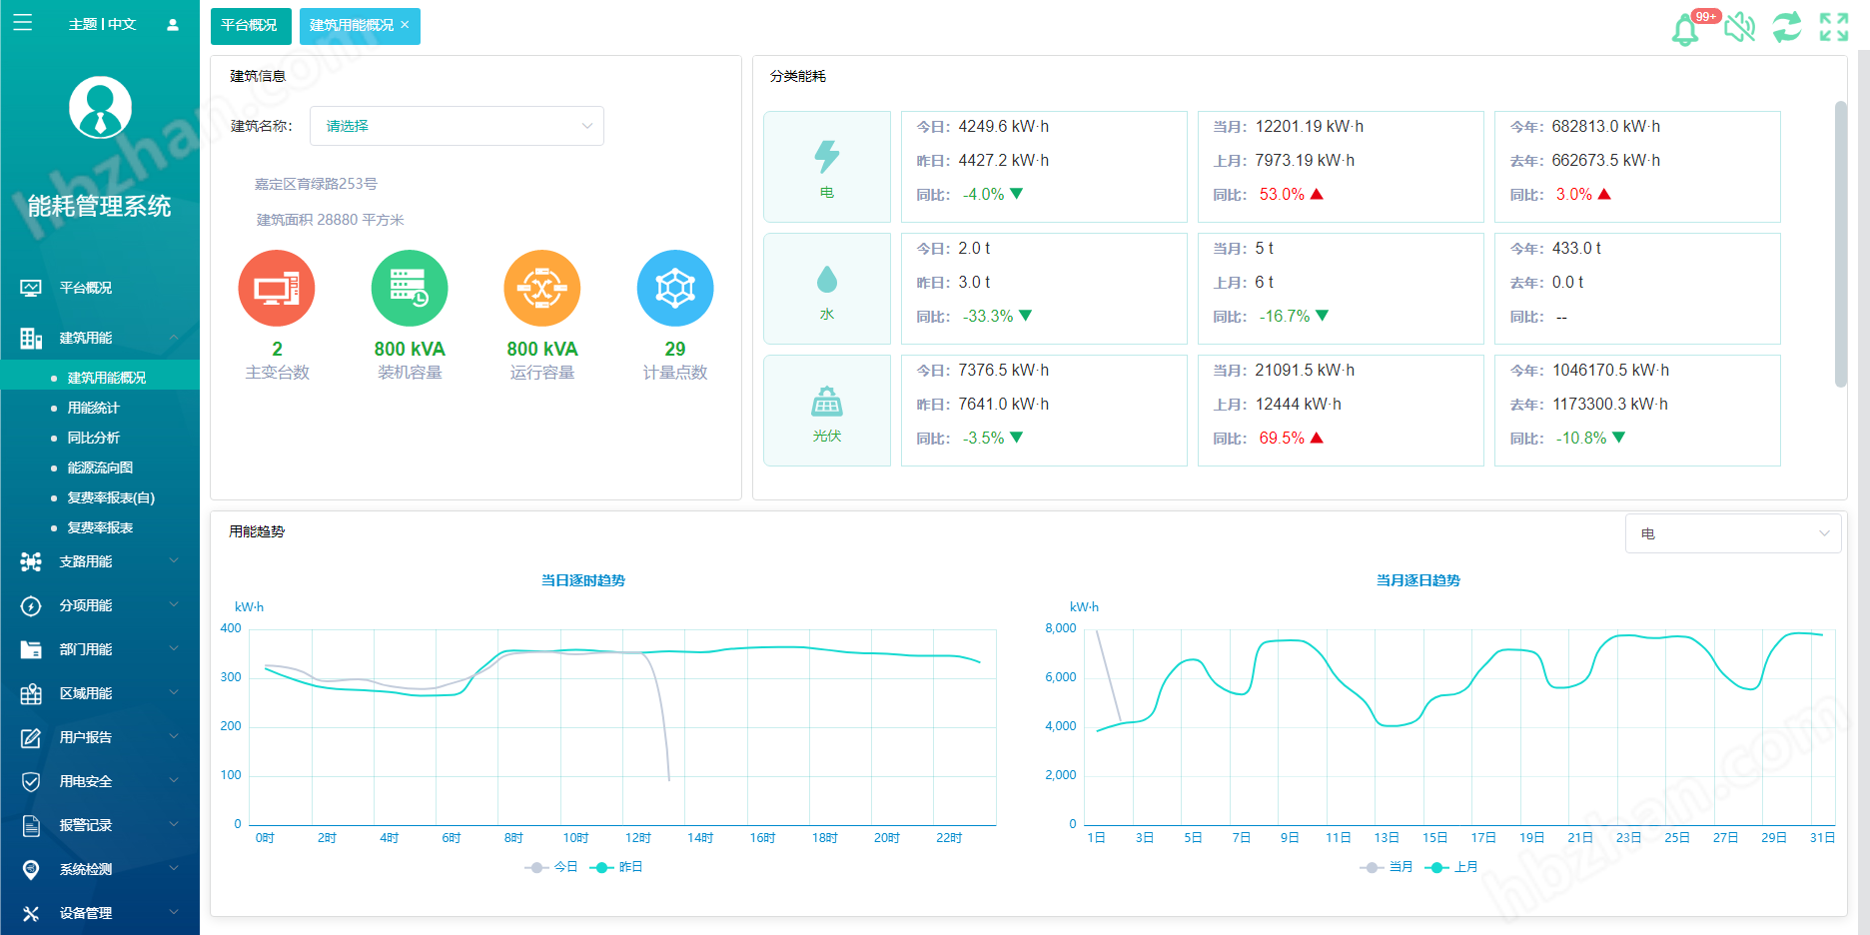Hide the 上月 series in daily chart

[1452, 867]
